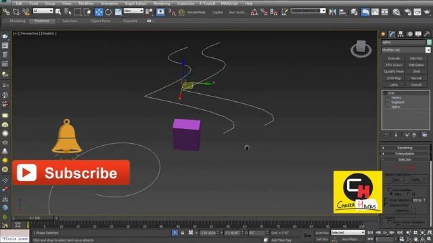
Task: Open the Display command panel tab
Action: pos(418,34)
